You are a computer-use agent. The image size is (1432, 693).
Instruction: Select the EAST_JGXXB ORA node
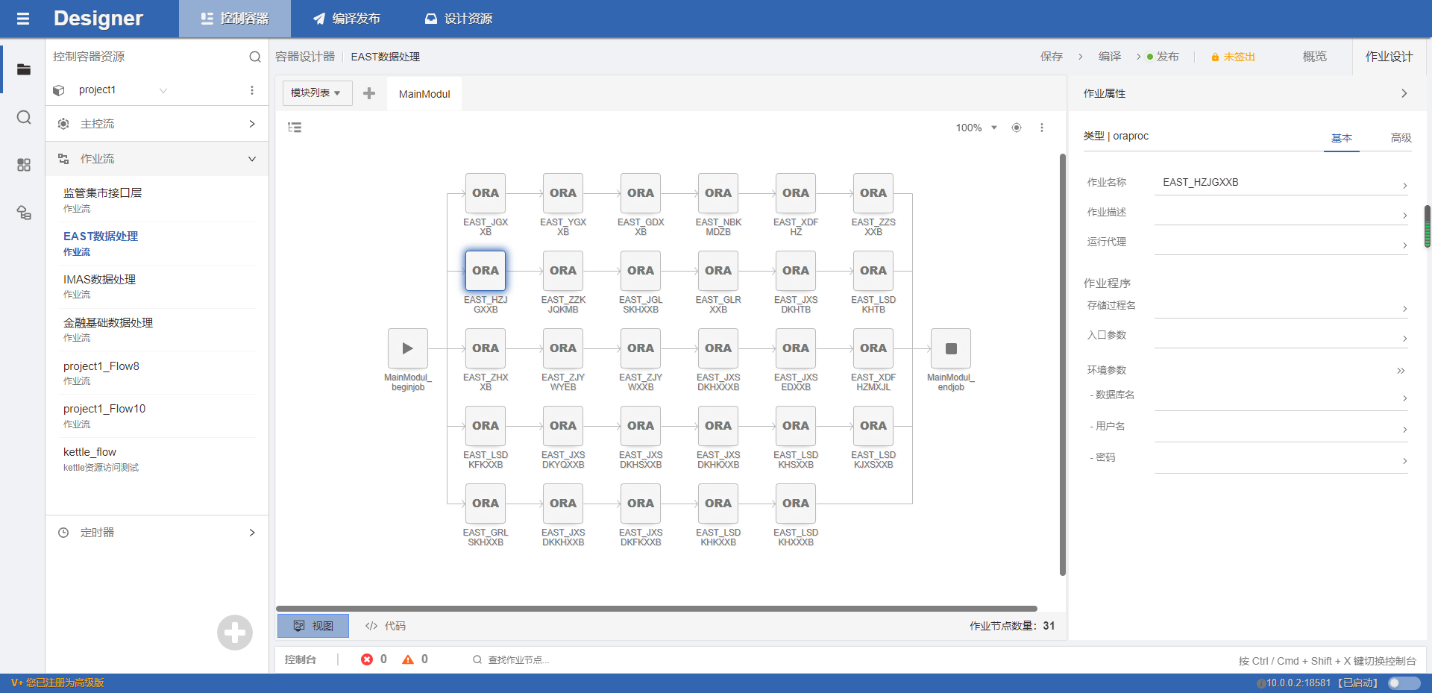coord(486,193)
